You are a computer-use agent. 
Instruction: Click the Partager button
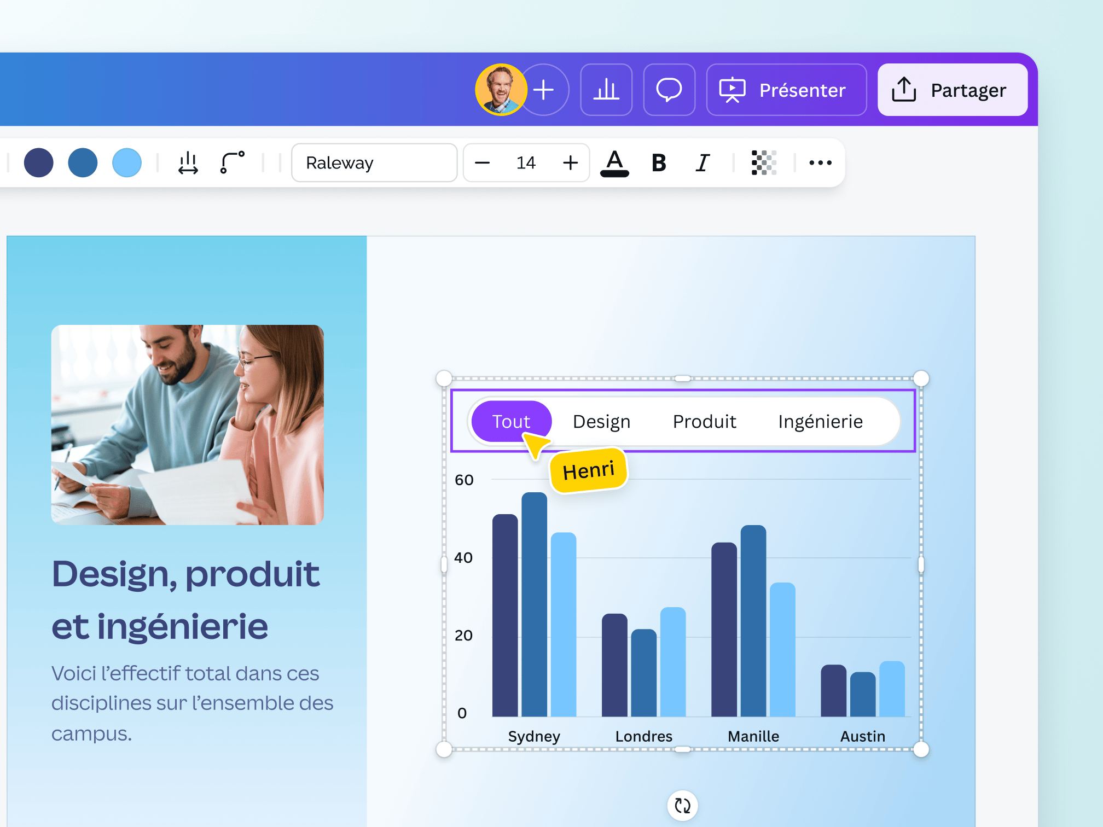(x=952, y=89)
